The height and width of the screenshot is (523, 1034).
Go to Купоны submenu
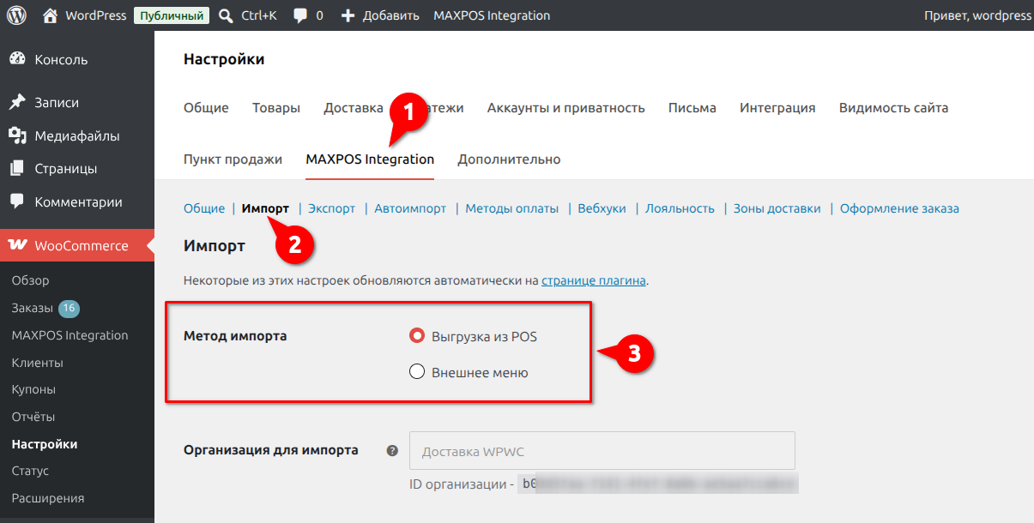(33, 389)
